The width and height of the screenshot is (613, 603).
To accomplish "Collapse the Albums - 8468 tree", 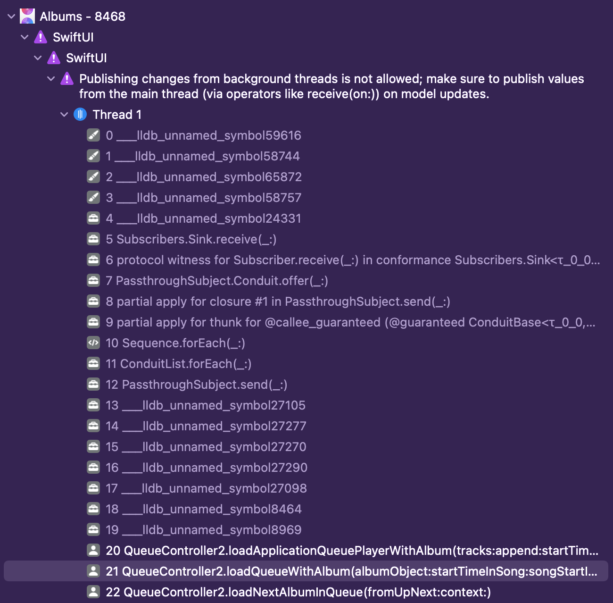I will click(x=11, y=17).
